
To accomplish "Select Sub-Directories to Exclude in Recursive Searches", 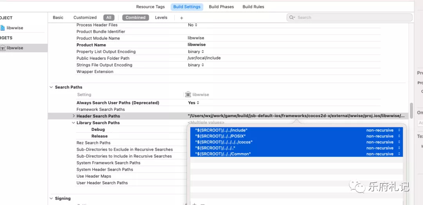I will coord(125,149).
